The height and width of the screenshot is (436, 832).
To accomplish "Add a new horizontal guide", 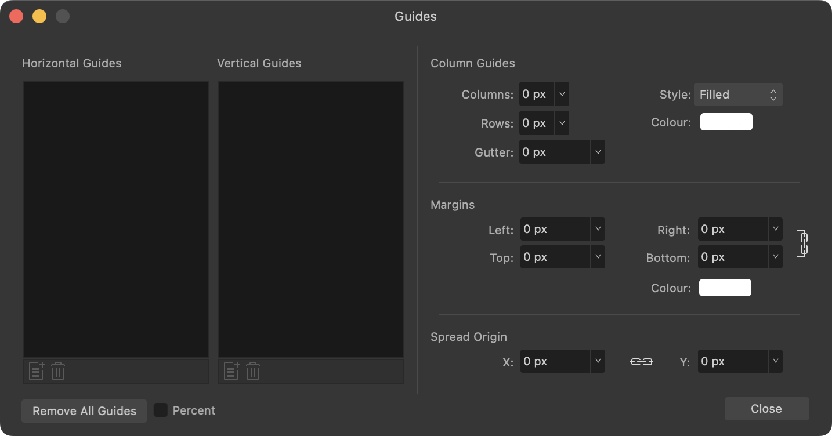I will tap(36, 371).
